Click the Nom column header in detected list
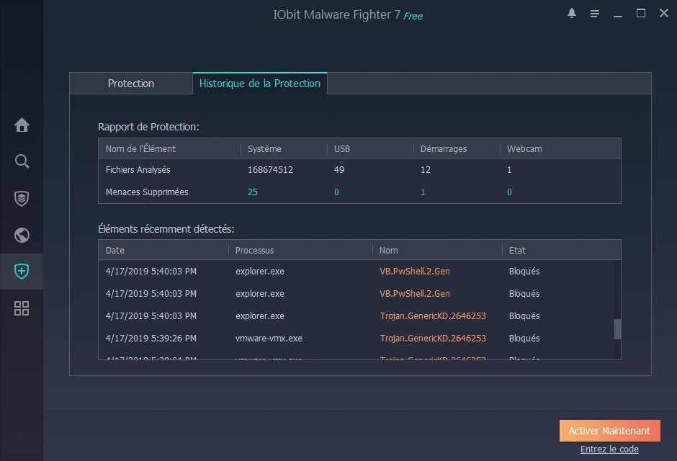The height and width of the screenshot is (461, 677). tap(437, 251)
